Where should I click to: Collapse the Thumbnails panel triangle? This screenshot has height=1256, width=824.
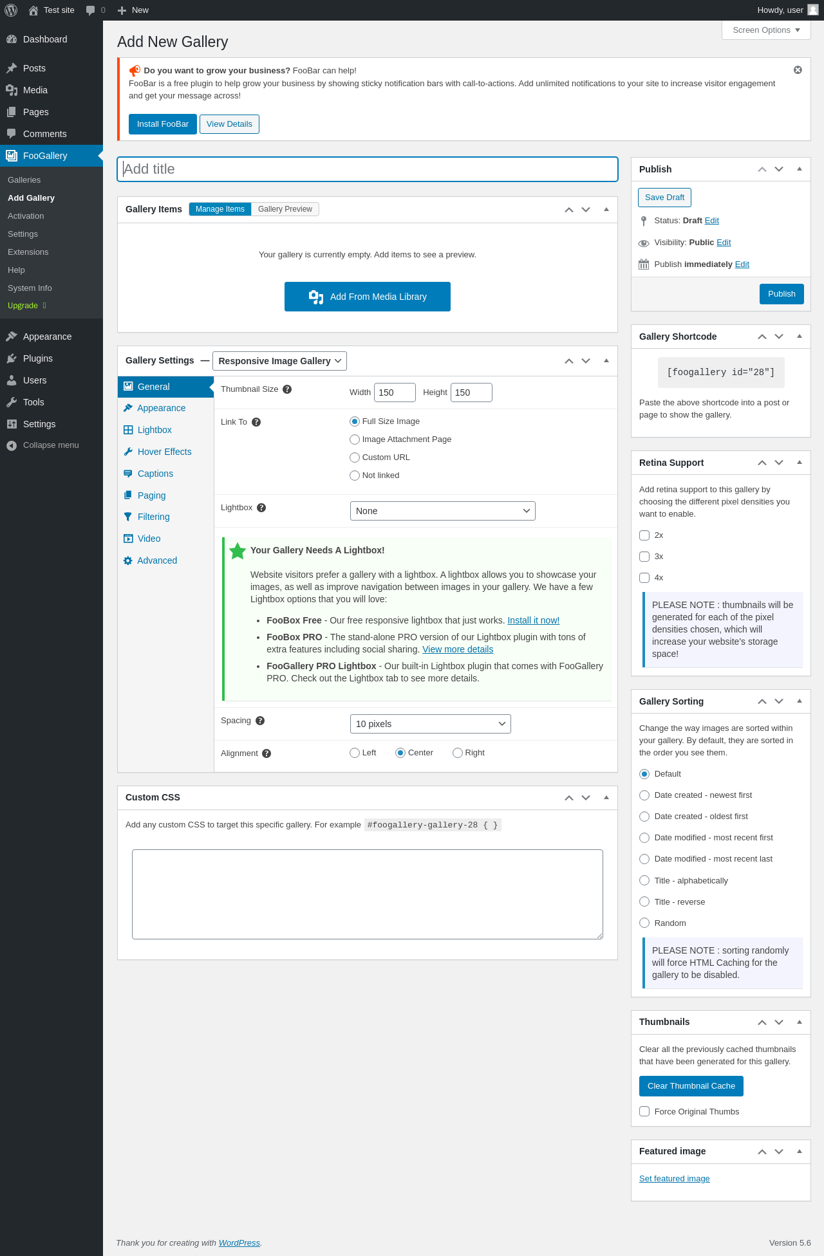800,1022
